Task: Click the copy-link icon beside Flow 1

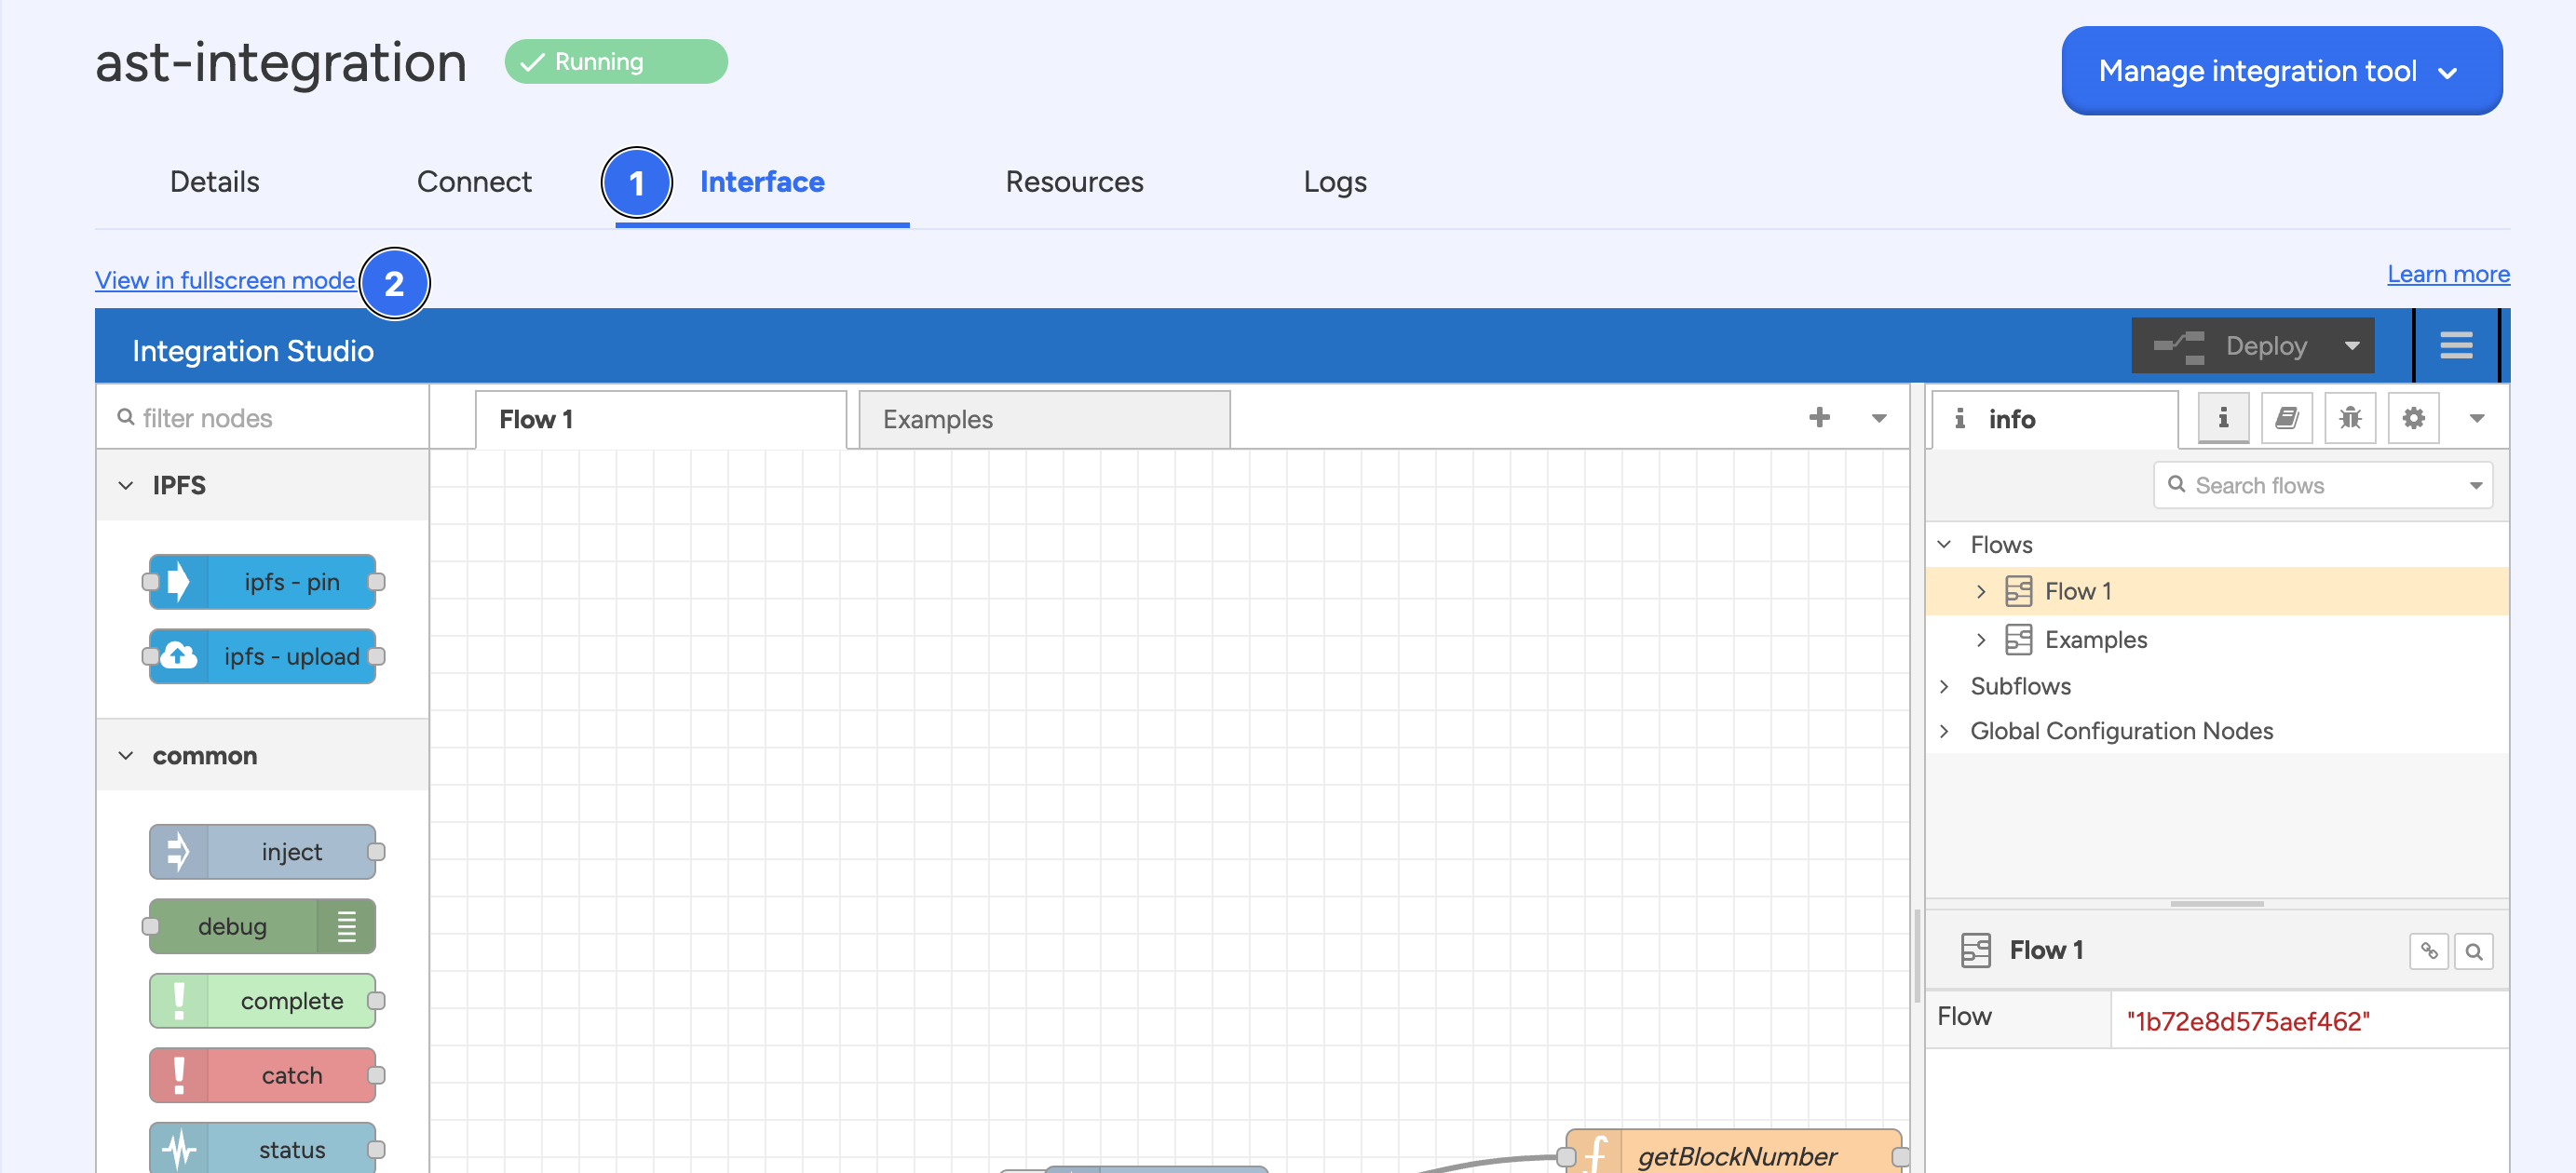Action: (x=2428, y=951)
